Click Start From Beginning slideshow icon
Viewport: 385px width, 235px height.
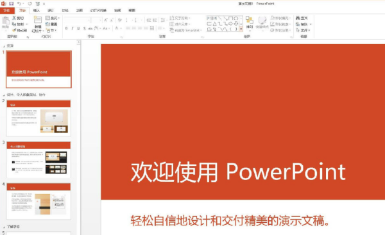[38, 4]
